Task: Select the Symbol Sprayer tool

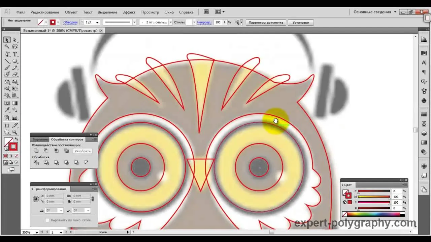Action: click(7, 118)
